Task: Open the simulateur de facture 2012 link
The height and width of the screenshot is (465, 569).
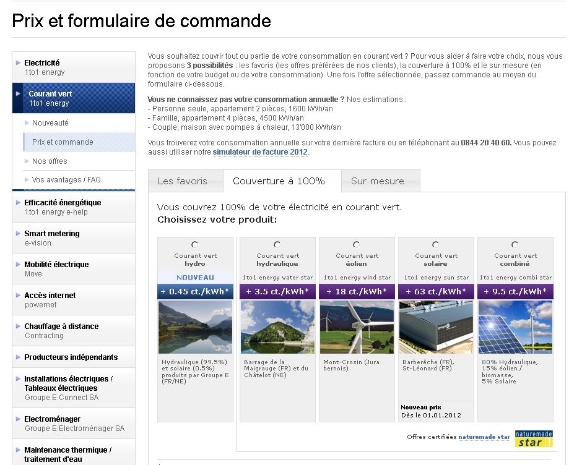Action: point(260,152)
